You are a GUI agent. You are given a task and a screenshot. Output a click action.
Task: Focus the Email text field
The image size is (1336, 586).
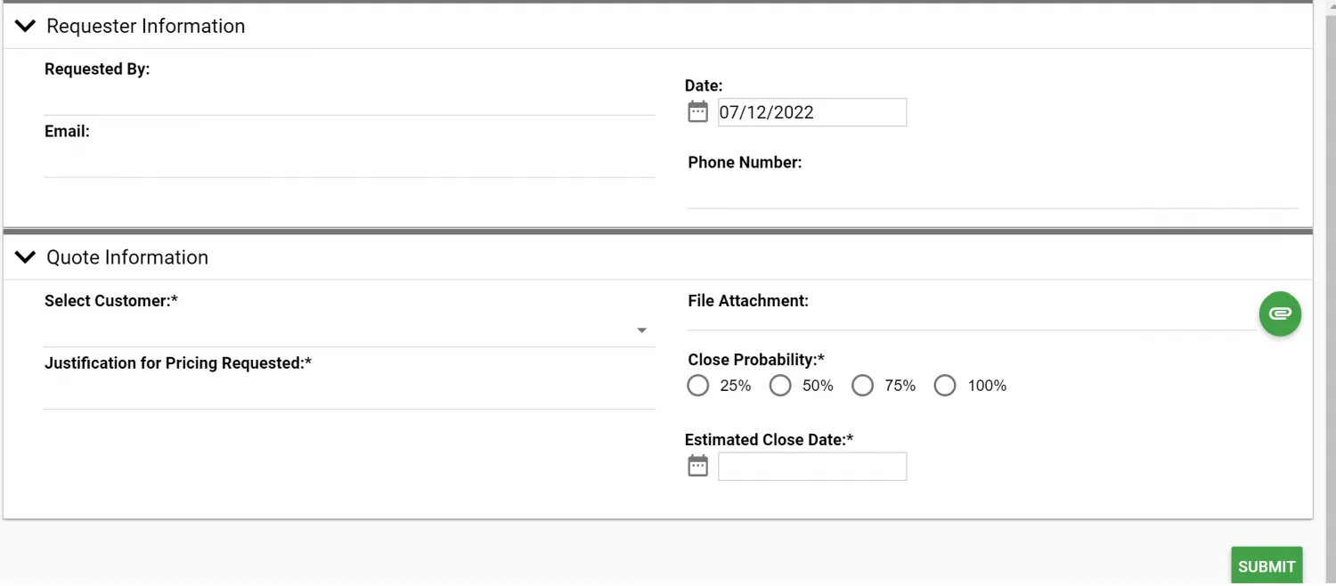(x=349, y=162)
